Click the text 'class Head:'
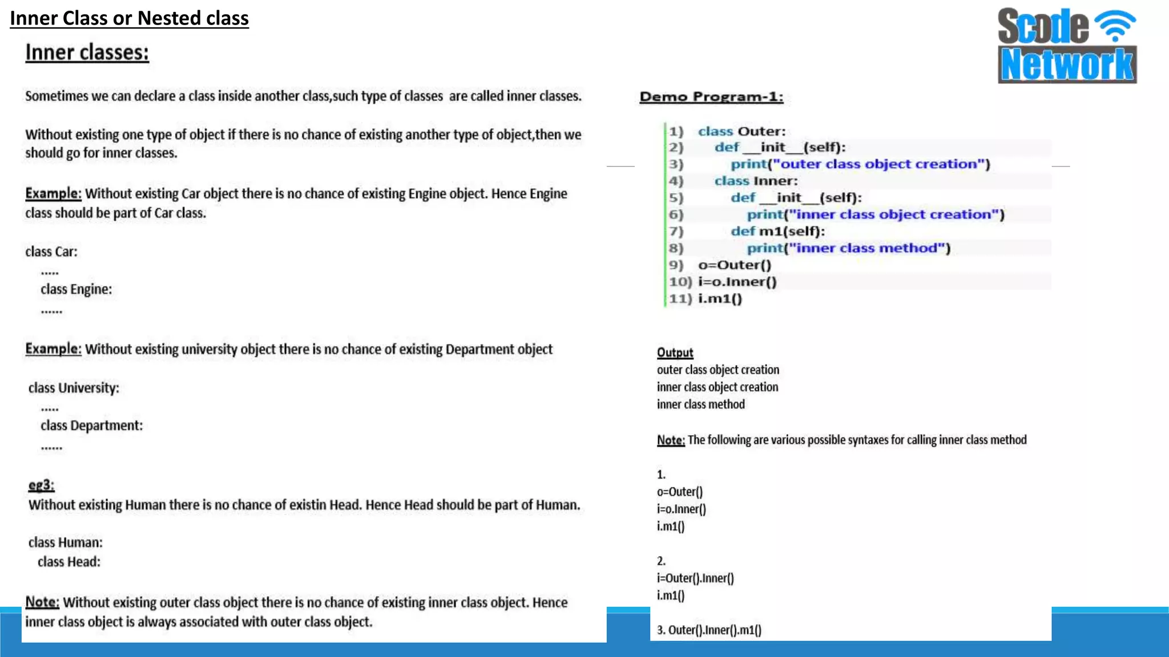The image size is (1169, 657). pos(68,562)
